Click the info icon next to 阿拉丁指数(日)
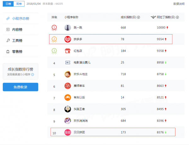The width and height of the screenshot is (189, 145). click(x=177, y=17)
